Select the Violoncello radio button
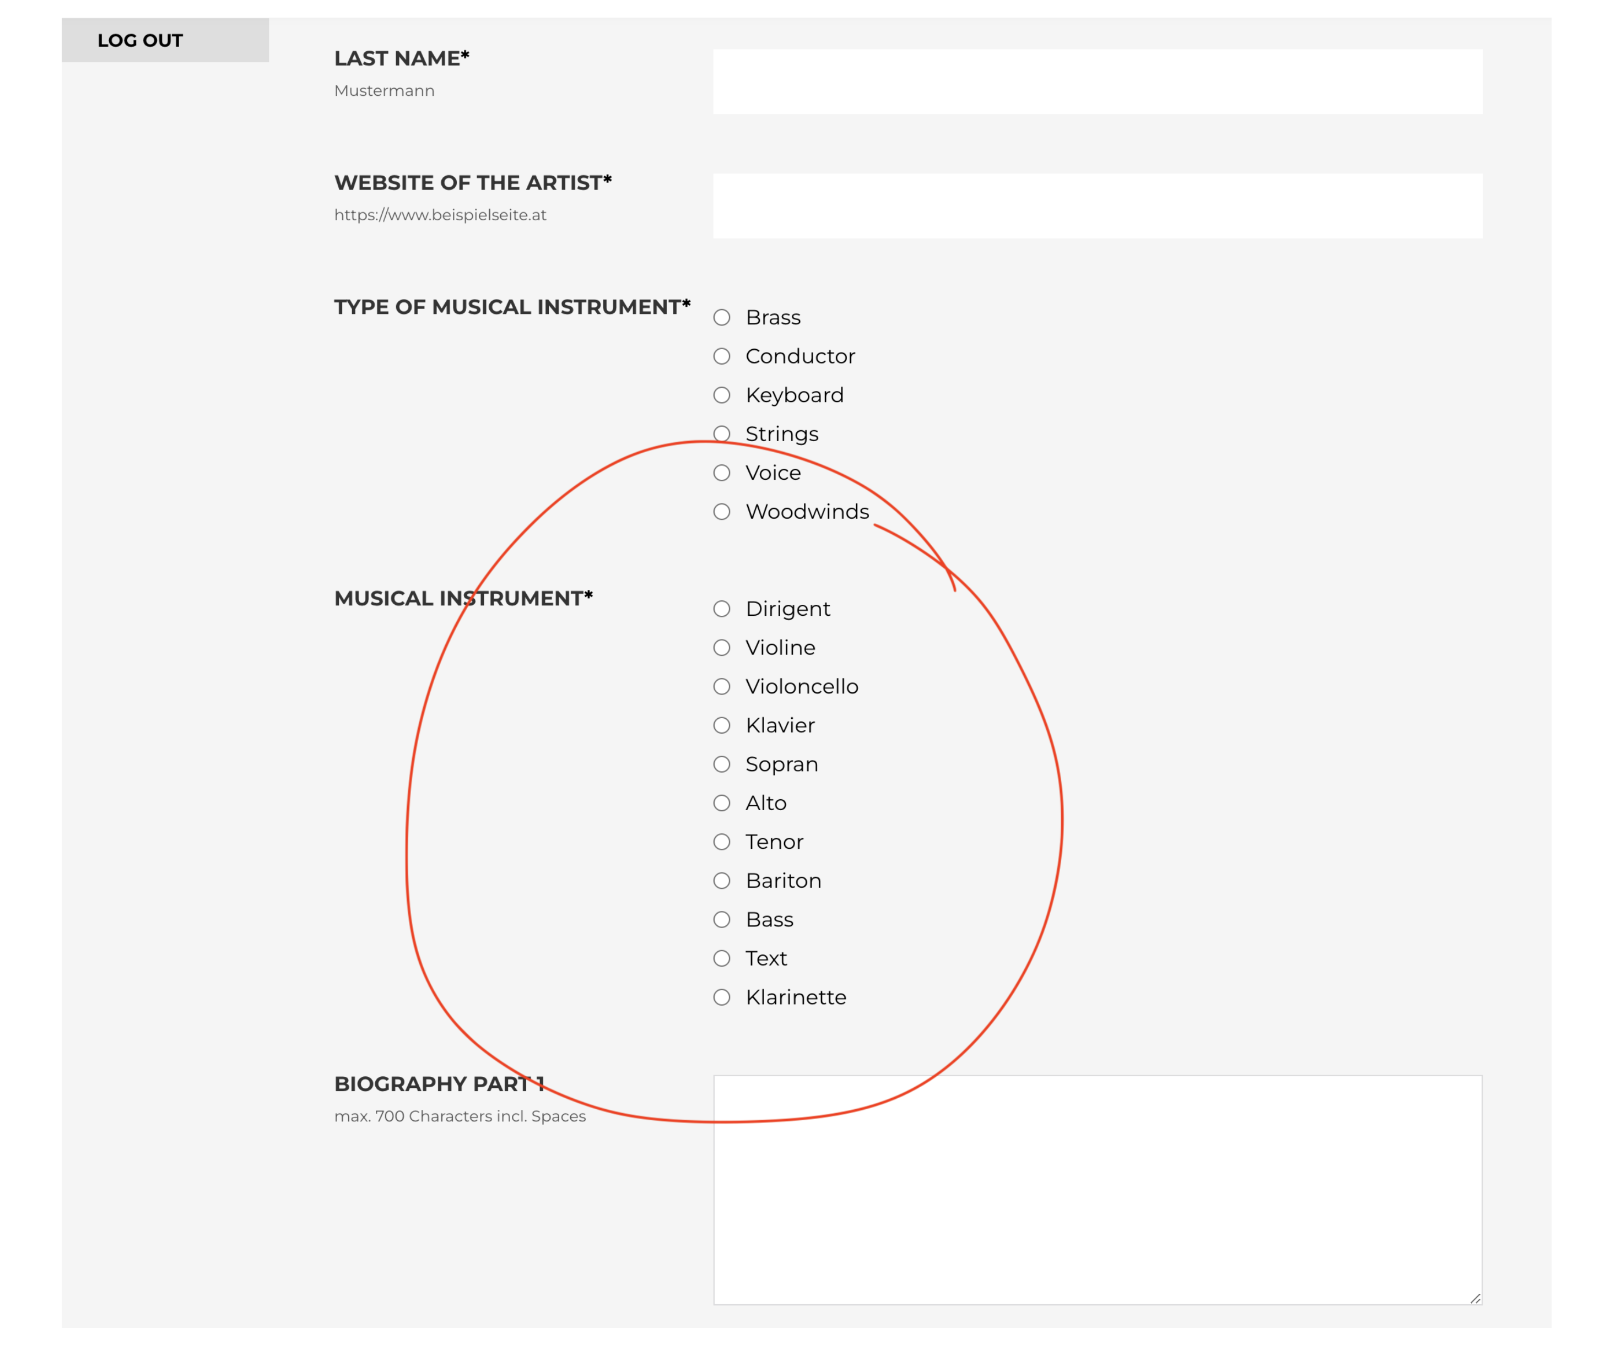 721,687
